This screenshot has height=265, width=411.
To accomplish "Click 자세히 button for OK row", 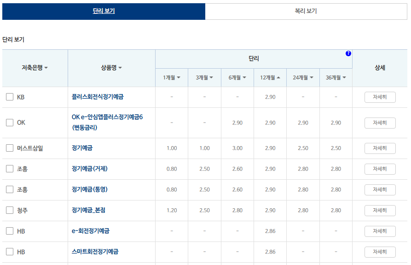I will (x=380, y=123).
